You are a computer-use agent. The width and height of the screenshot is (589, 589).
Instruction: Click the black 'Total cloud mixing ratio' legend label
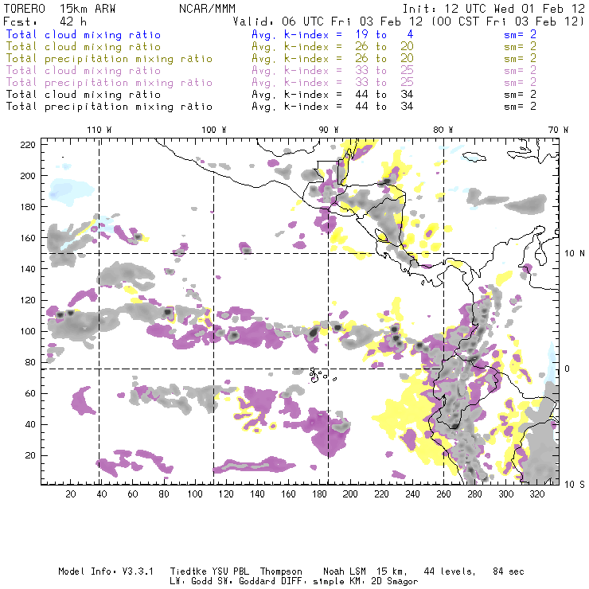pos(84,94)
